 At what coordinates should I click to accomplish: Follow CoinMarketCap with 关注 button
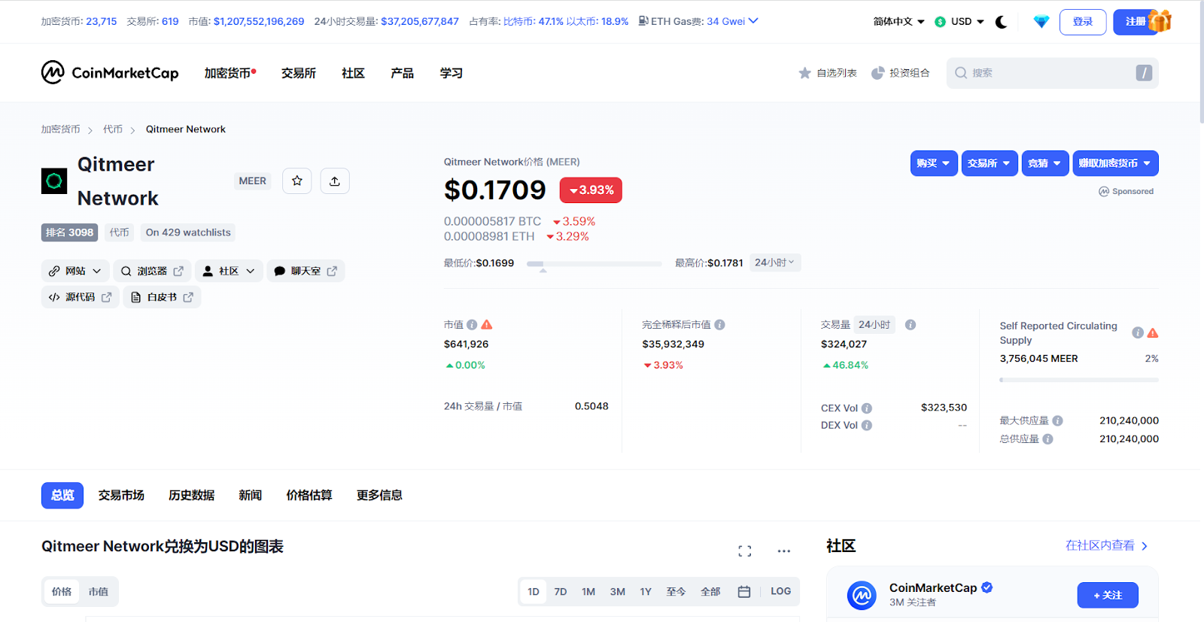1108,595
